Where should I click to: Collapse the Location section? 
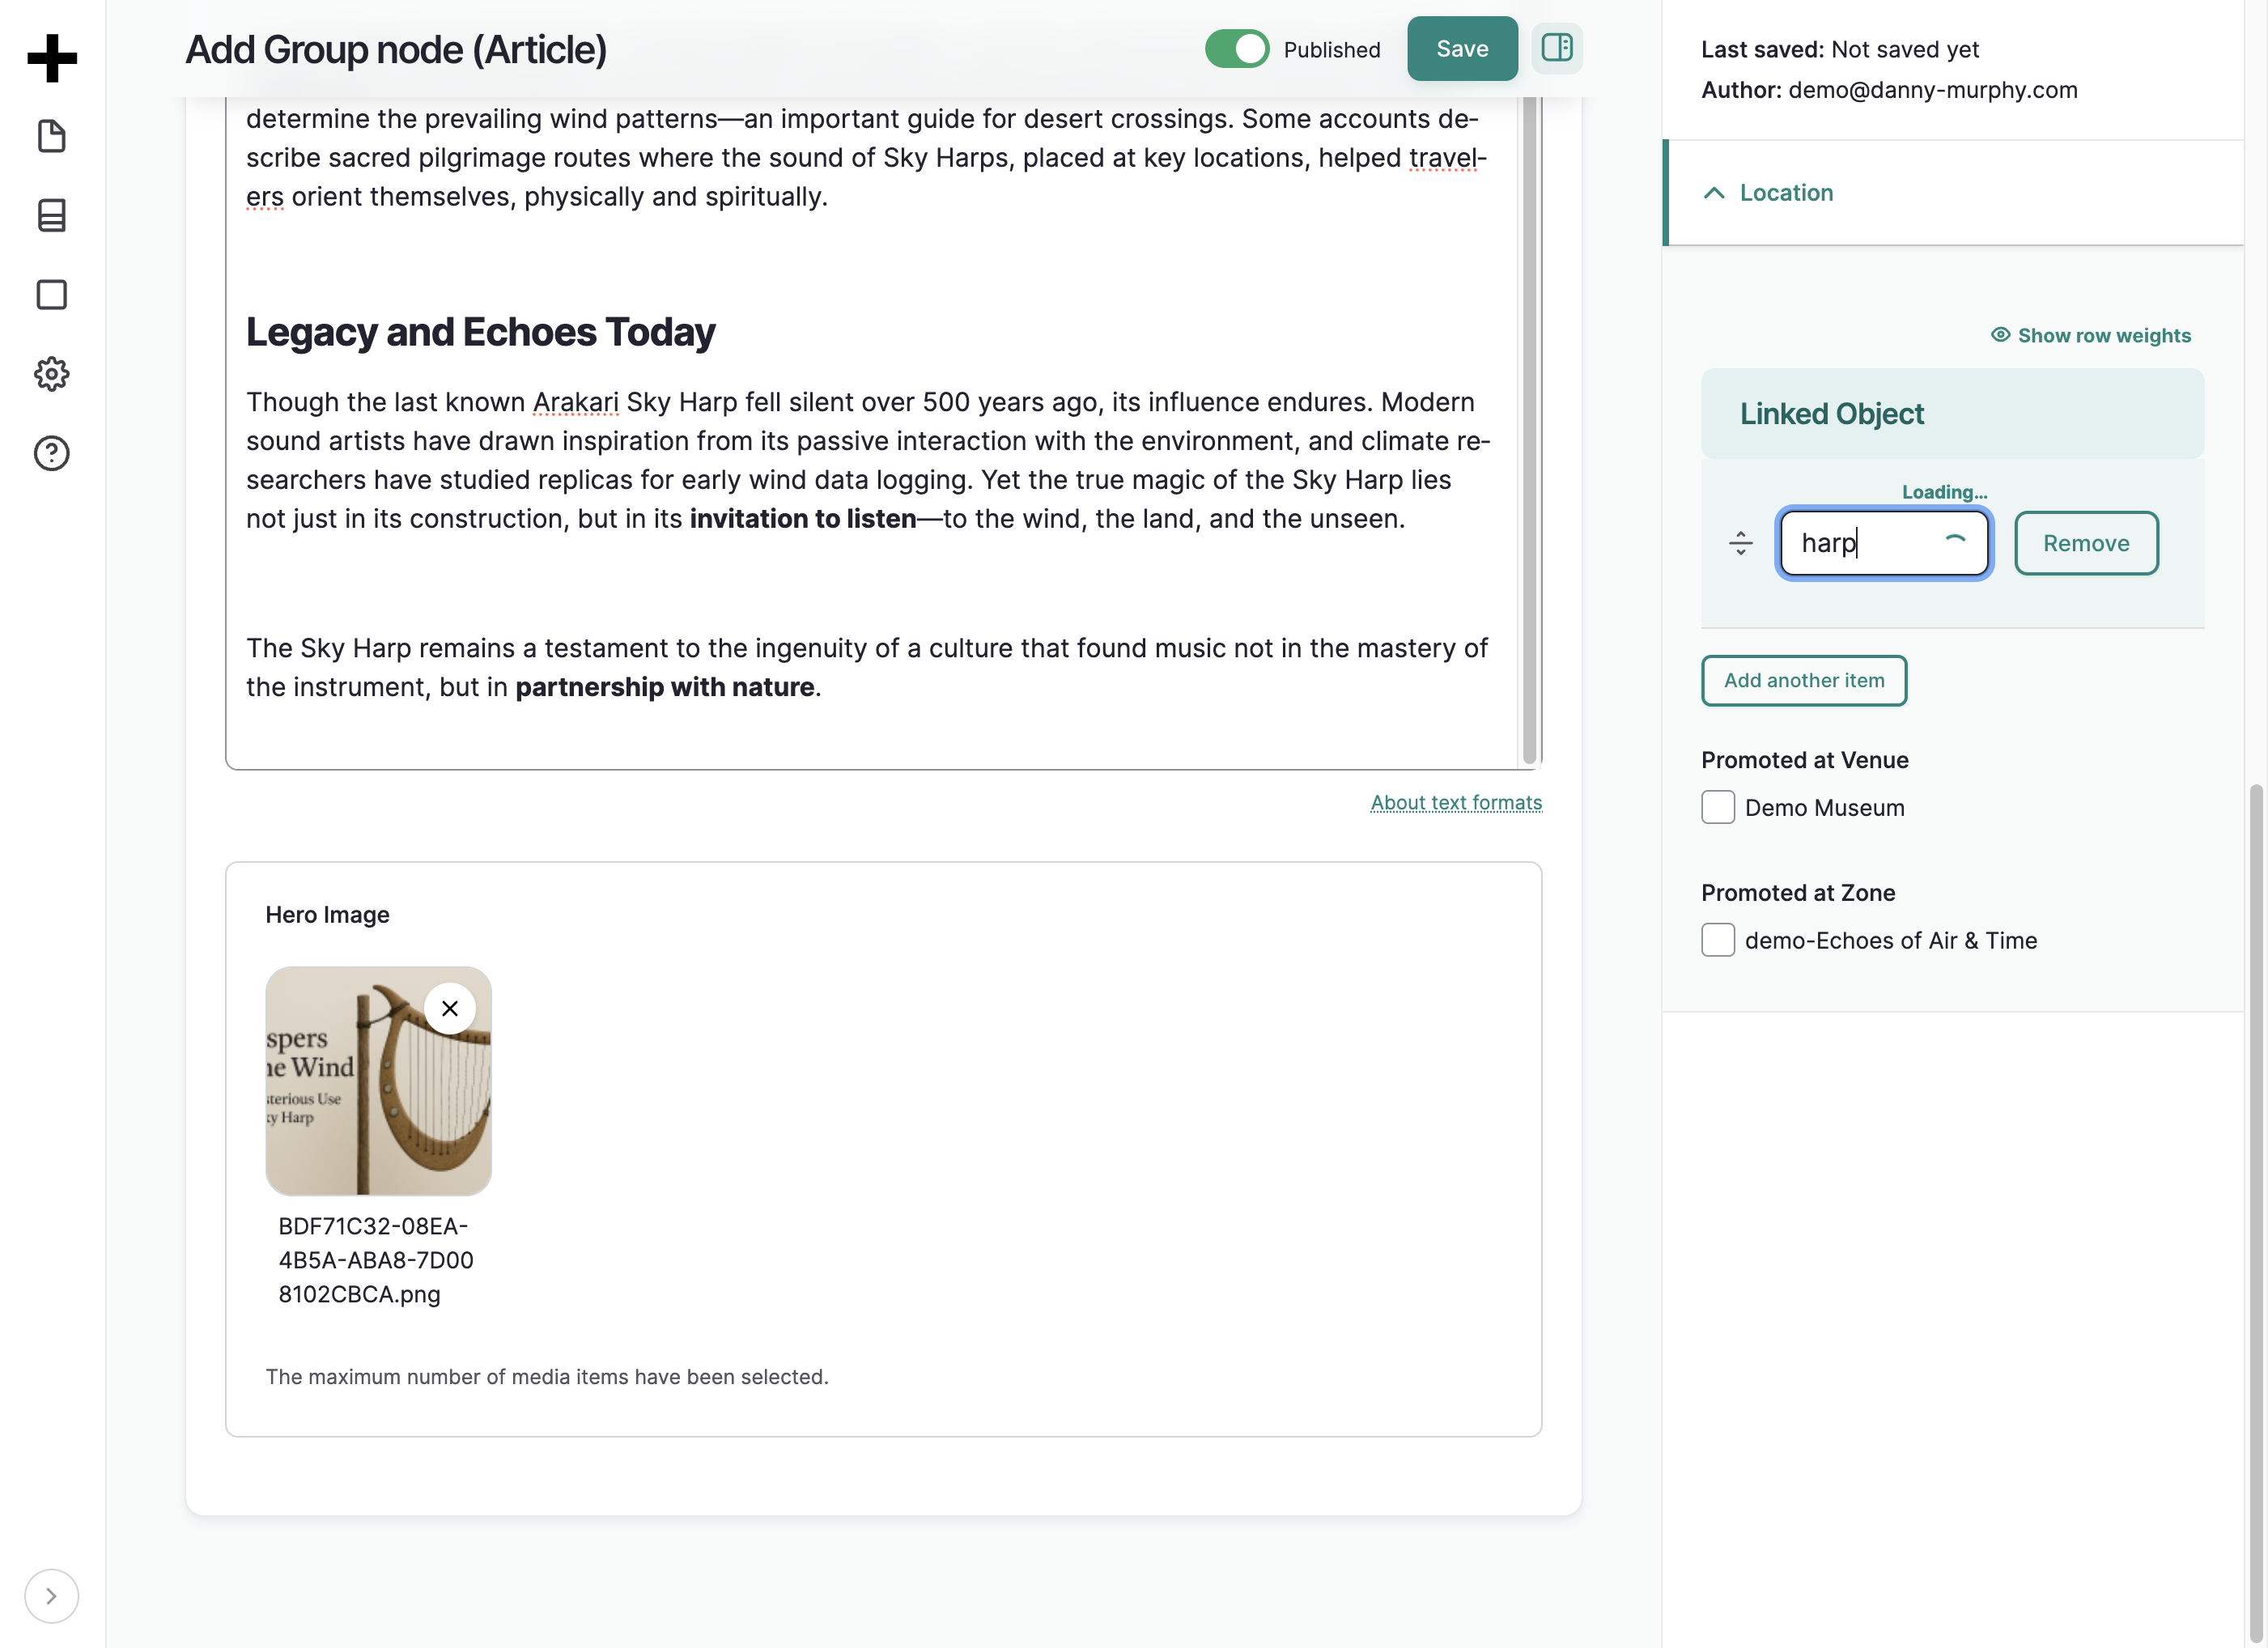pyautogui.click(x=1952, y=193)
